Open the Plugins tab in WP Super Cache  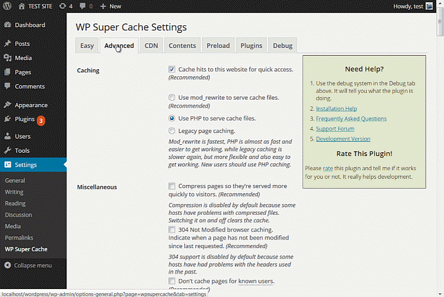pyautogui.click(x=251, y=45)
